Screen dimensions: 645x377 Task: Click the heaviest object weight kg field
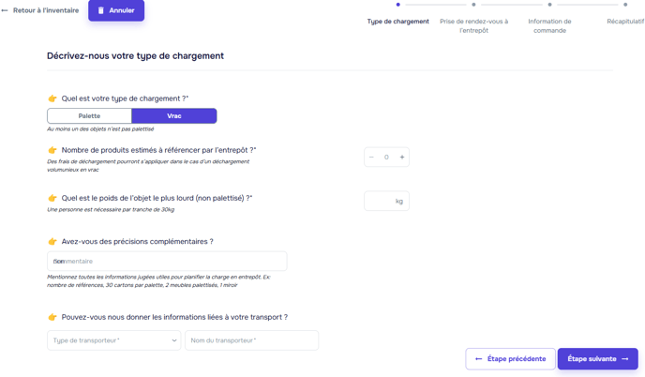point(386,201)
